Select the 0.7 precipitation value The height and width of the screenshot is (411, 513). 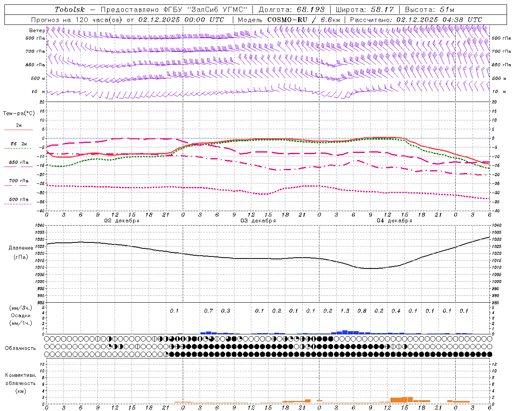click(208, 311)
